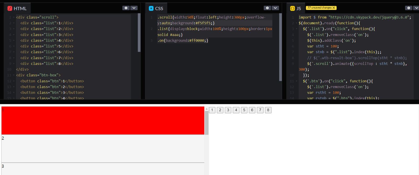
Task: Click the preview scrollbar's up arrow
Action: (207, 109)
